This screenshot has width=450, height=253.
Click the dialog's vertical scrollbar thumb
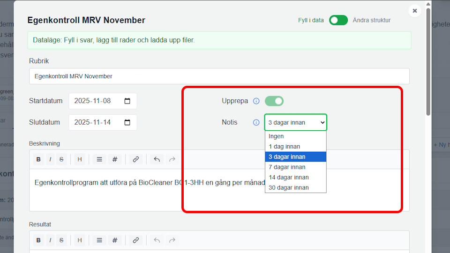[x=428, y=62]
